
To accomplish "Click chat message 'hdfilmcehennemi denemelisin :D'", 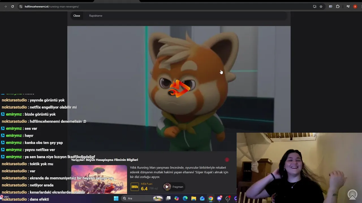I will [58, 121].
